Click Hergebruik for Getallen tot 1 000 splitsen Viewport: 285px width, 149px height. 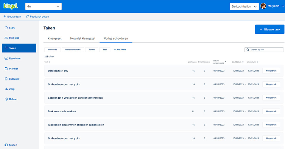(271, 98)
